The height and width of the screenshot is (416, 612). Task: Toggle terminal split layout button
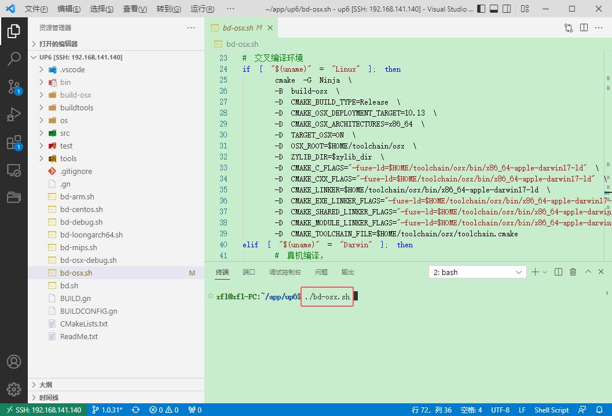tap(558, 272)
